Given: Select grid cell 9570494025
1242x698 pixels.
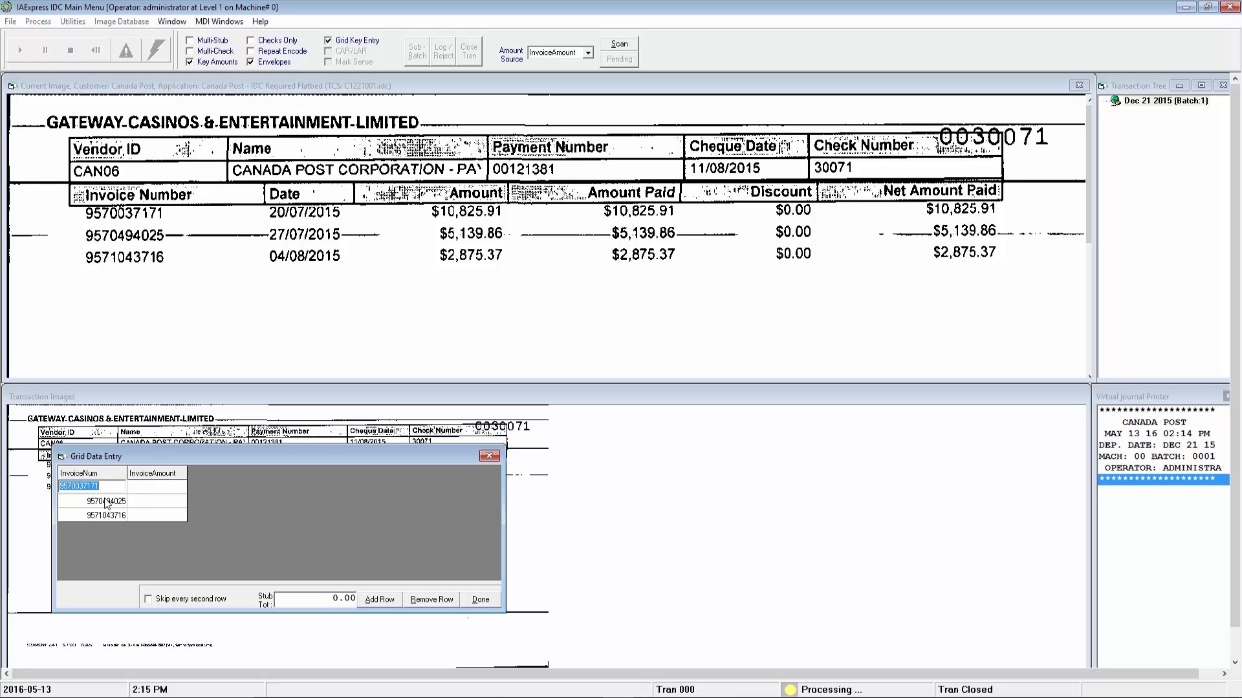Looking at the screenshot, I should point(93,501).
